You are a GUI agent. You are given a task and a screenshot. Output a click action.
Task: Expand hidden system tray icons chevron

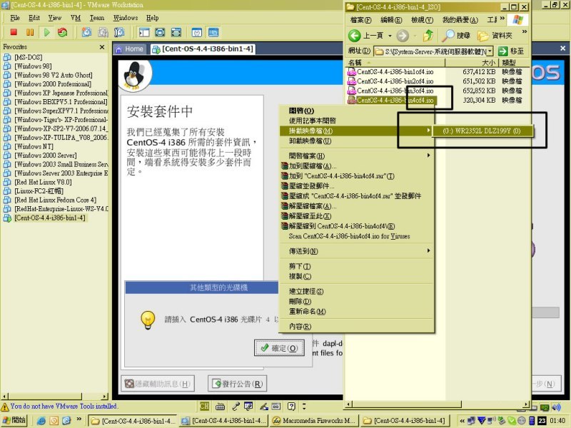pyautogui.click(x=462, y=421)
